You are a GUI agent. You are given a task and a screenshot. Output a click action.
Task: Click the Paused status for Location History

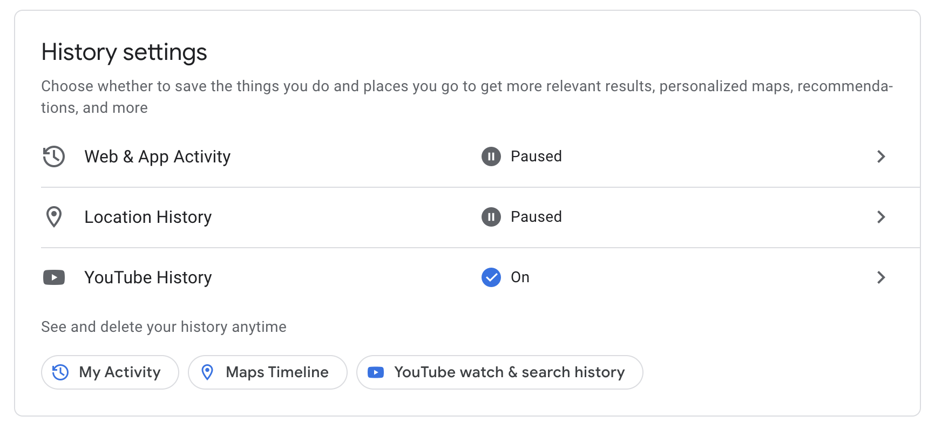(x=536, y=217)
